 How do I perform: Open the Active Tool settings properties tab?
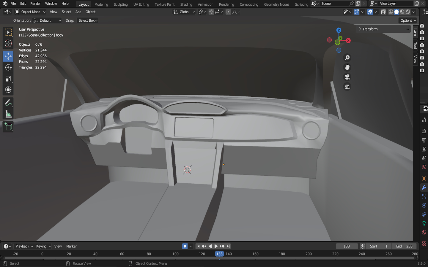click(424, 120)
